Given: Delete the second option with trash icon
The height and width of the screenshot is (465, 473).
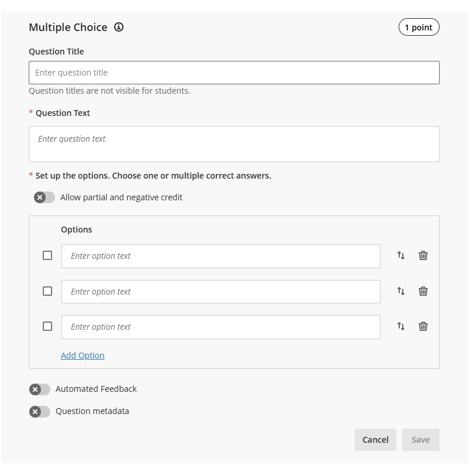Looking at the screenshot, I should coord(423,291).
